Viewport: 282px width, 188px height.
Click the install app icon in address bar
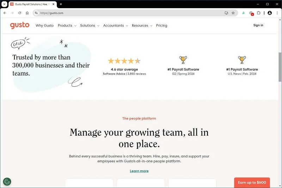pyautogui.click(x=226, y=13)
